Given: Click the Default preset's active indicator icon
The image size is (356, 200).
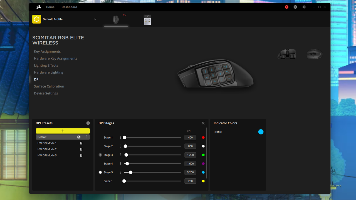Looking at the screenshot, I should pyautogui.click(x=79, y=137).
